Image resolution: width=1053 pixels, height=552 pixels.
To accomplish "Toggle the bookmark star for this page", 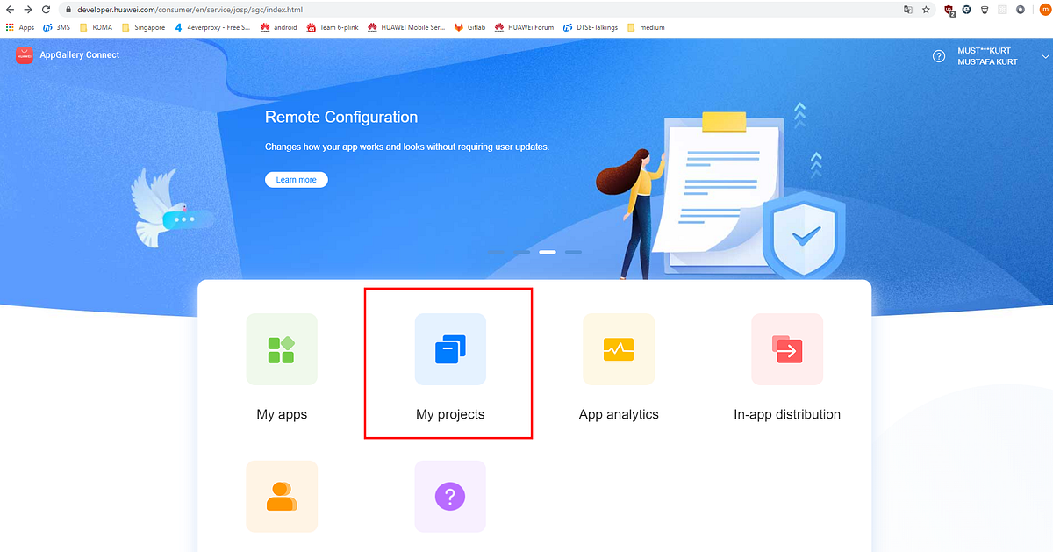I will [x=927, y=10].
